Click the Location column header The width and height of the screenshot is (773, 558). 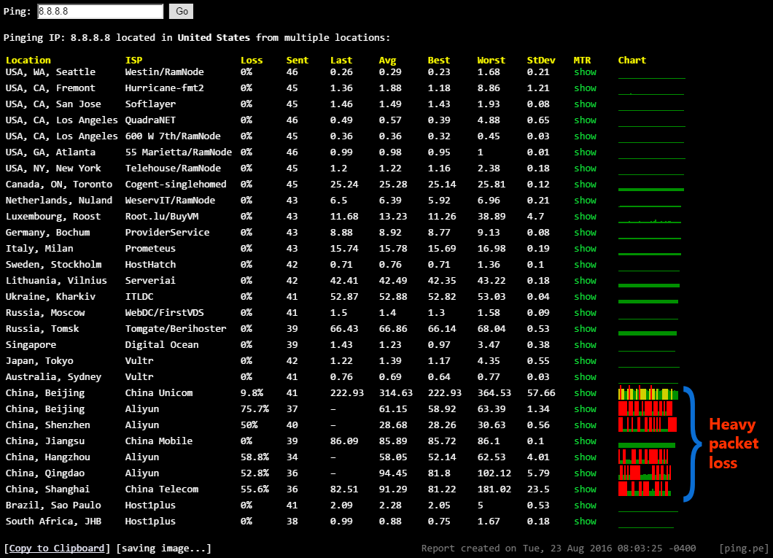click(28, 61)
